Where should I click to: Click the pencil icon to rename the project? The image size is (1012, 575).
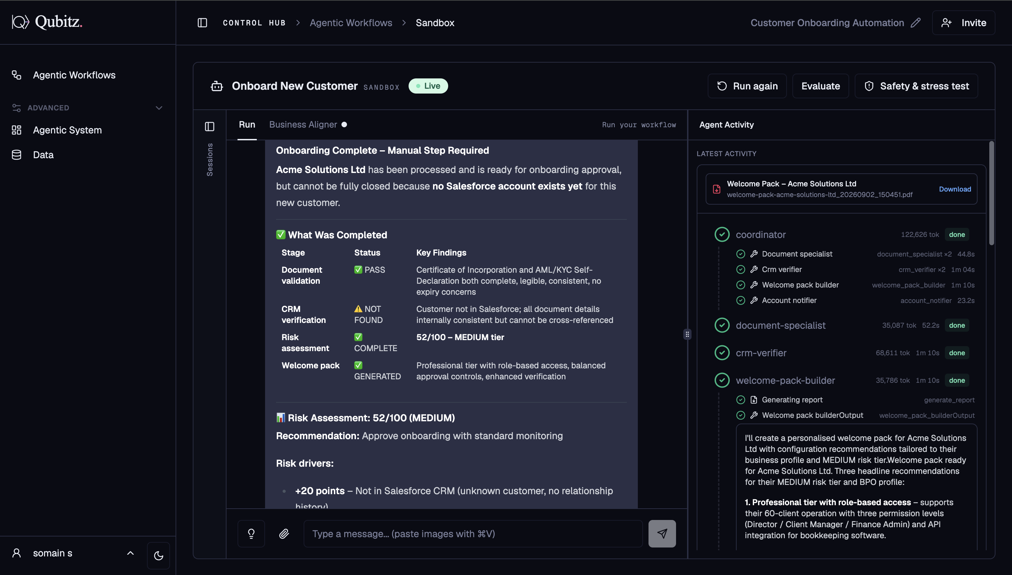point(916,22)
